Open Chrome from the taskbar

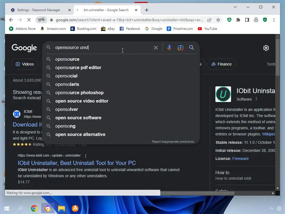[34, 208]
